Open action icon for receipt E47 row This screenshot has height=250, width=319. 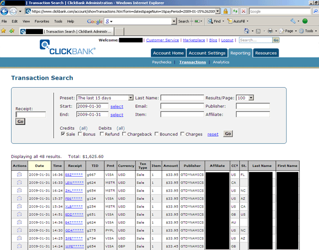(19, 222)
